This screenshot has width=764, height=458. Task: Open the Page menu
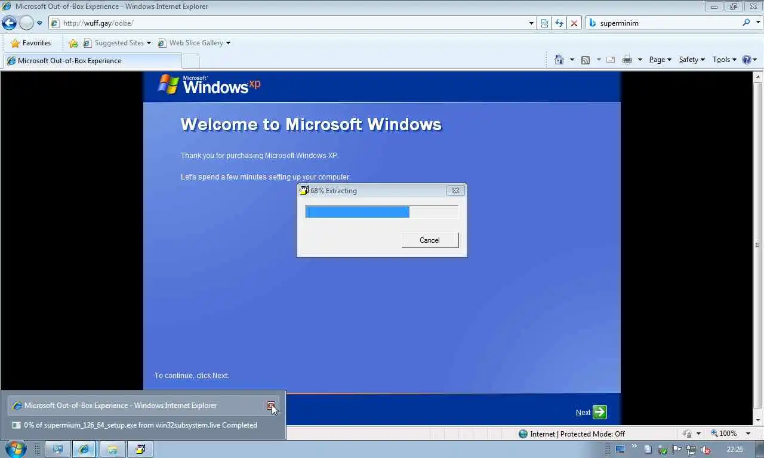(660, 60)
